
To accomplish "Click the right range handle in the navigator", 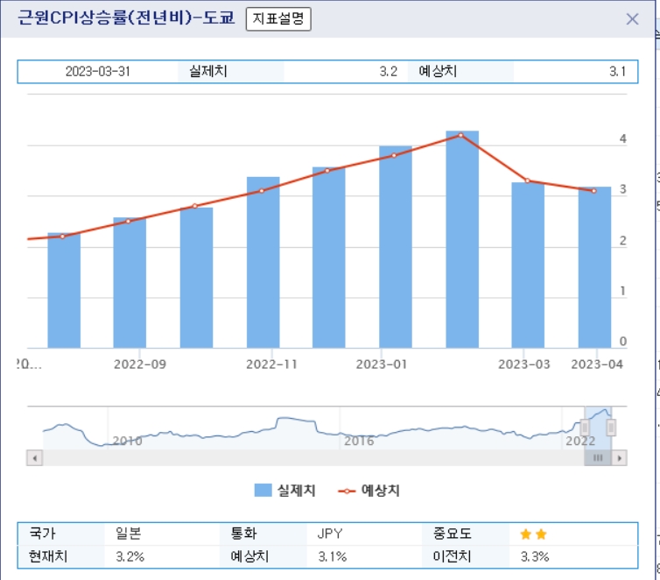I will [611, 428].
